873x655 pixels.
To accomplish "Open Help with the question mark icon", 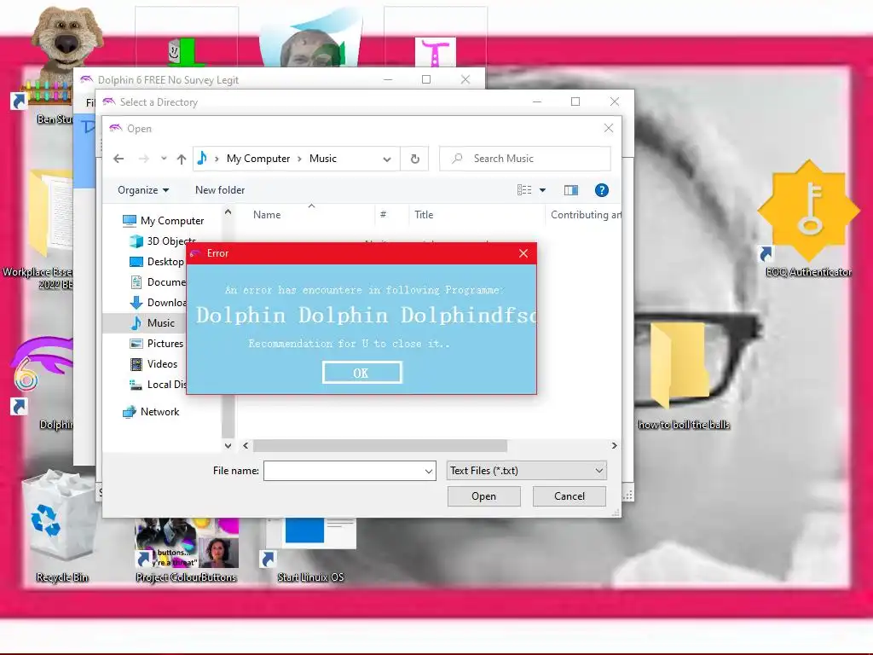I will 601,190.
